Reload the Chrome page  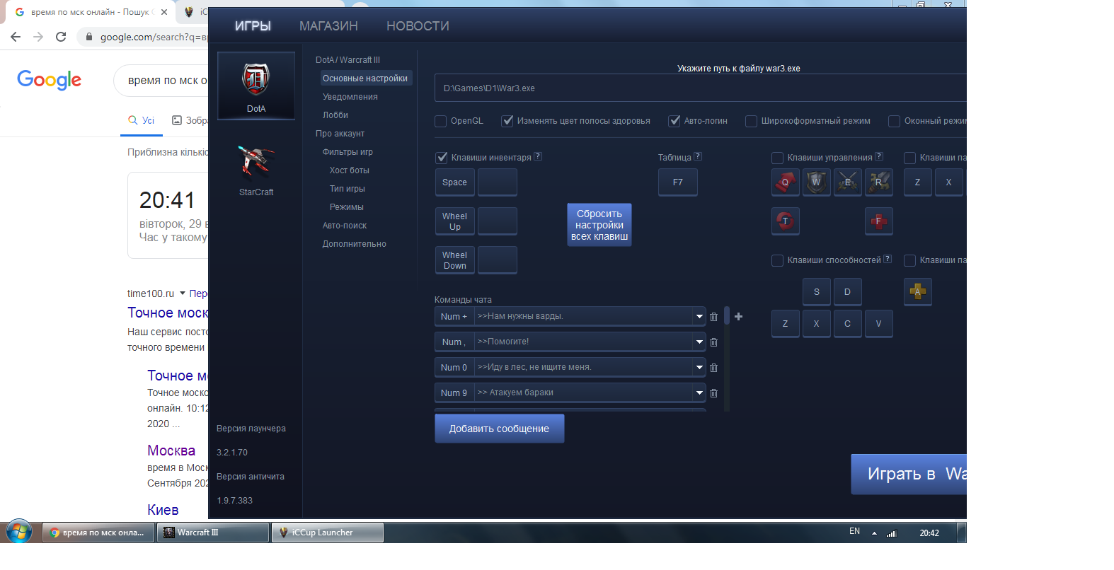pos(61,37)
